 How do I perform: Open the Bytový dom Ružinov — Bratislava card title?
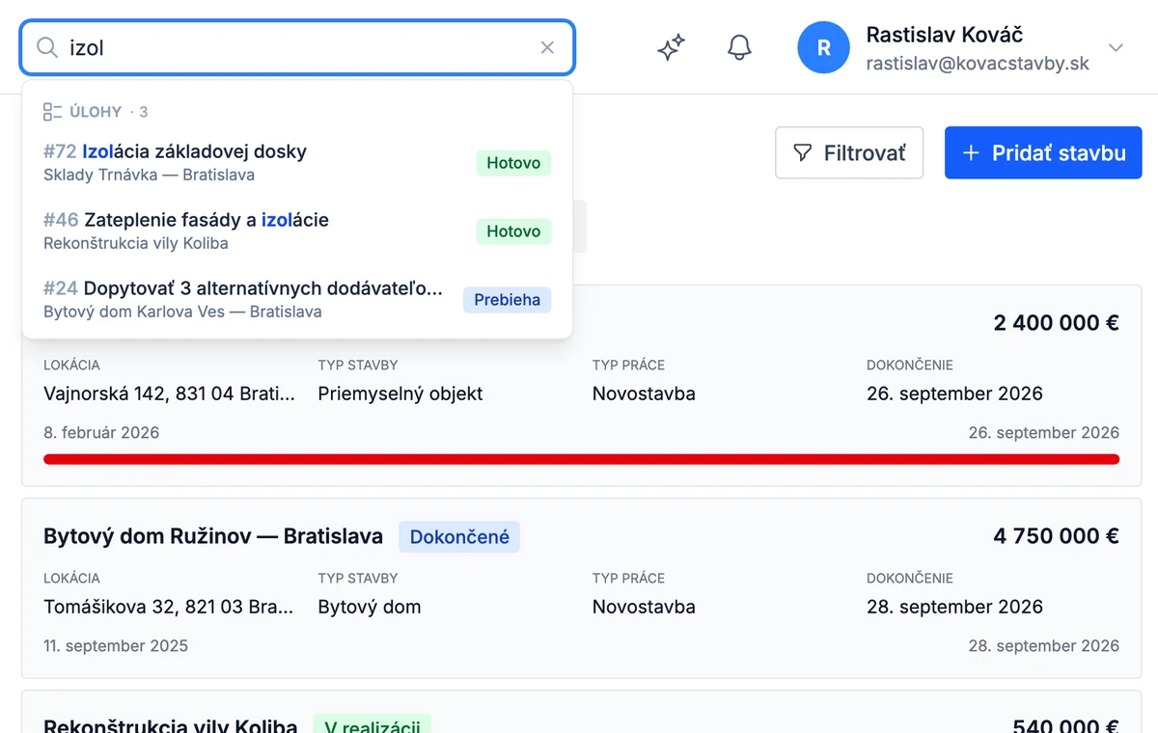tap(213, 536)
